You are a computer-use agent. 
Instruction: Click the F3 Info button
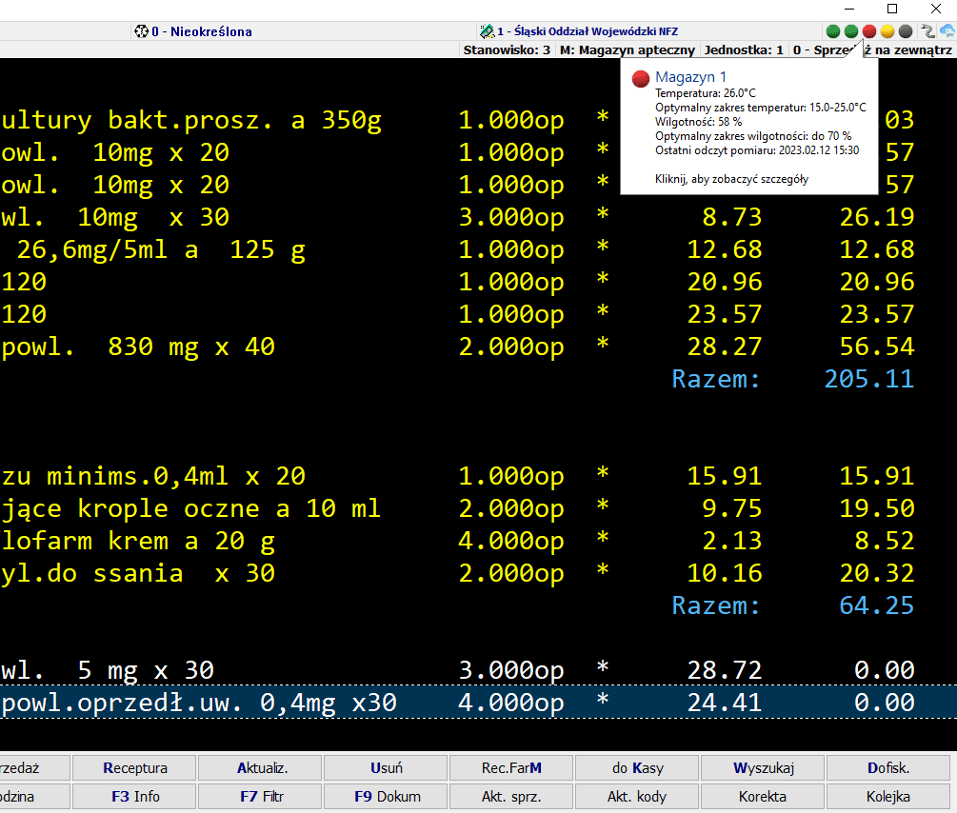pyautogui.click(x=135, y=797)
